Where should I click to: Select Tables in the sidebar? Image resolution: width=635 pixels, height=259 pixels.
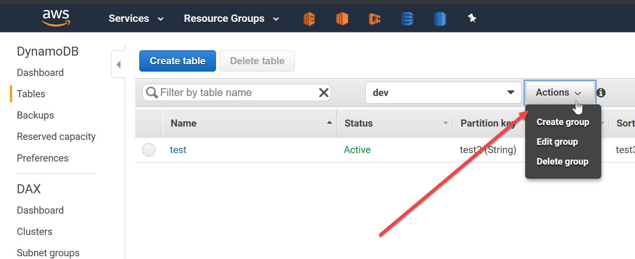pyautogui.click(x=31, y=94)
